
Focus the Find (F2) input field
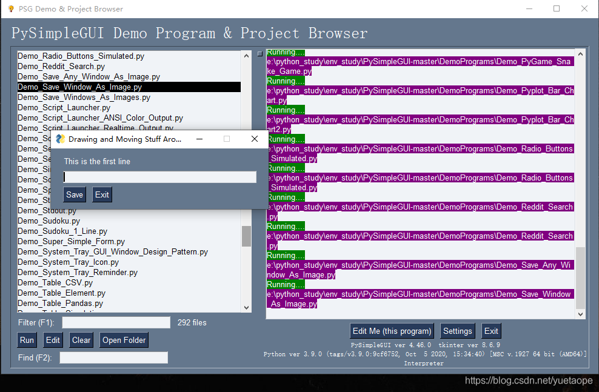tap(114, 357)
